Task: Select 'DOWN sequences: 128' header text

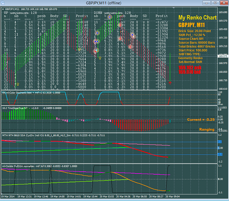Action: point(112,13)
